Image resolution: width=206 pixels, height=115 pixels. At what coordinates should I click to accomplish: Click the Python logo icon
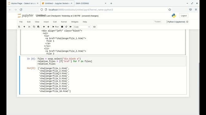pos(174,16)
